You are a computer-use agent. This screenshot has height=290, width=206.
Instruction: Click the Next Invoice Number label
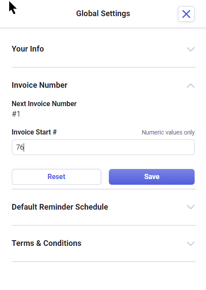point(44,104)
